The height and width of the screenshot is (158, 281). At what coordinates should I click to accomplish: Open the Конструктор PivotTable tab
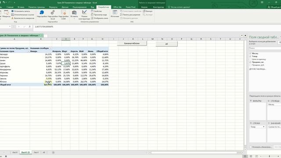[x=159, y=7]
